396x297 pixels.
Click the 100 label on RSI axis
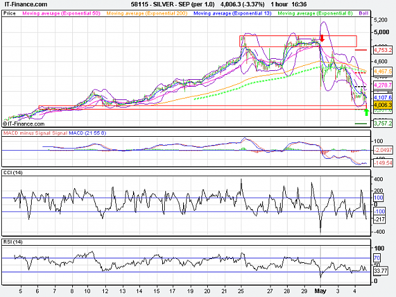pyautogui.click(x=379, y=248)
